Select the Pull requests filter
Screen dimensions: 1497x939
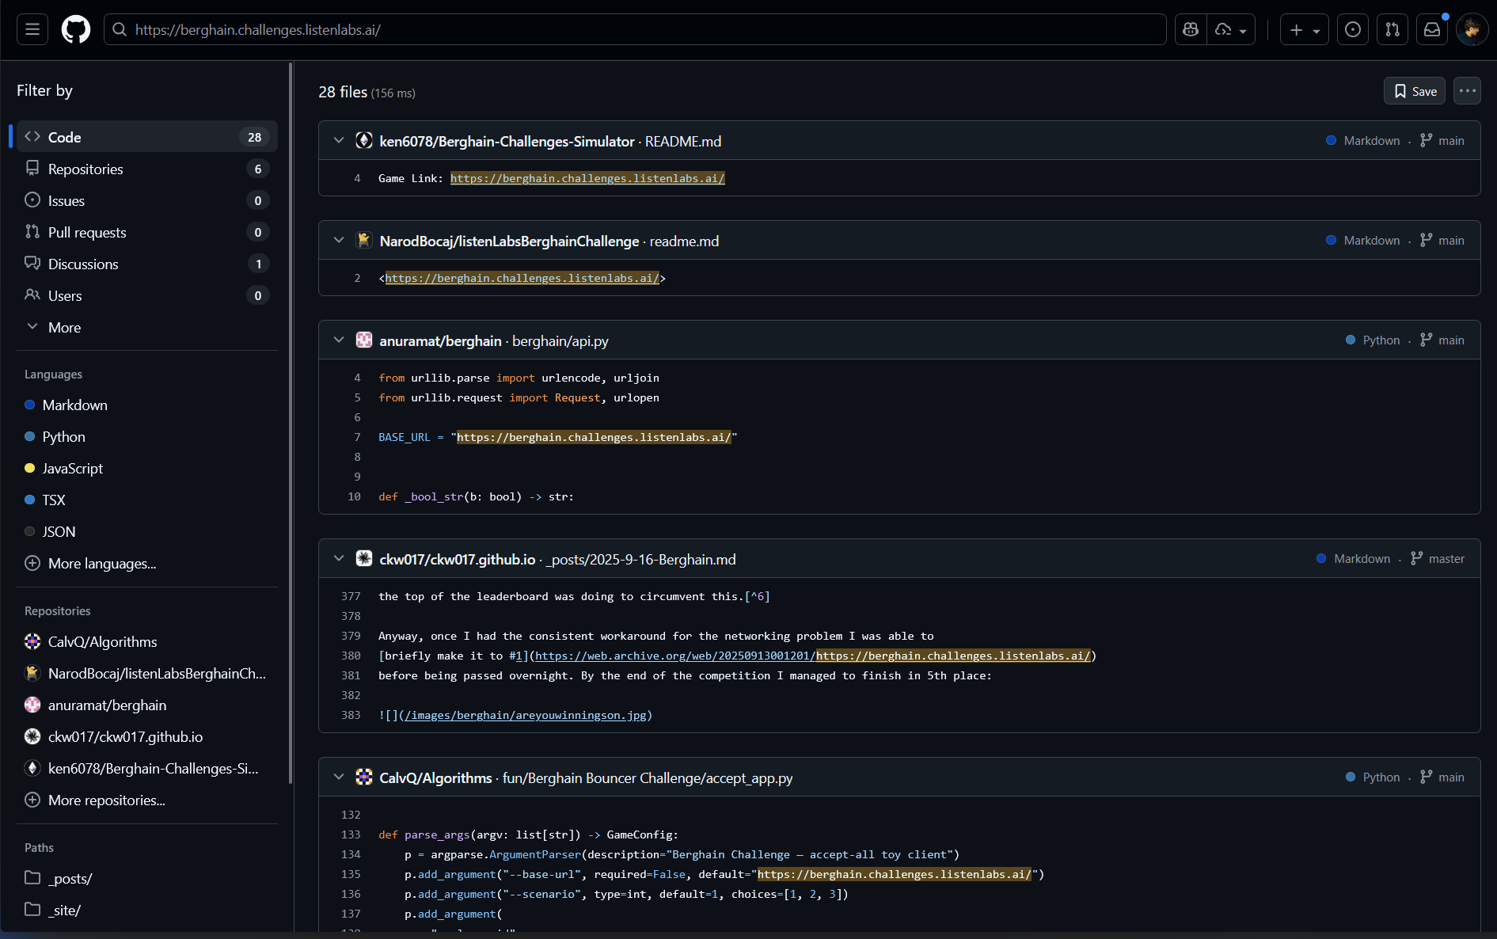tap(147, 232)
